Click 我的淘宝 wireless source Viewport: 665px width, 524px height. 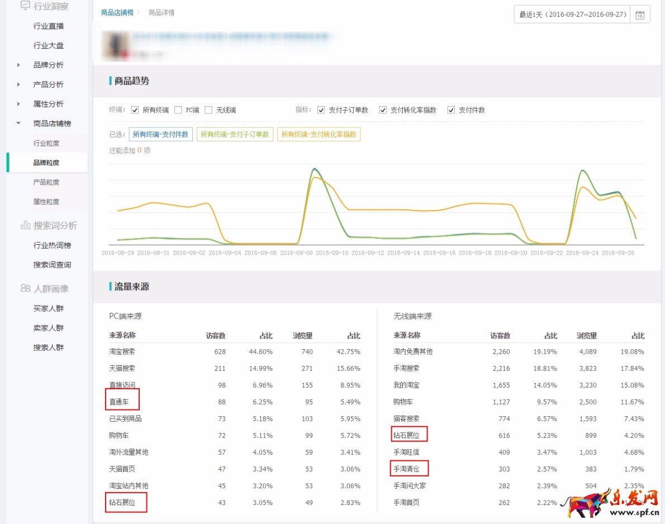[x=406, y=385]
